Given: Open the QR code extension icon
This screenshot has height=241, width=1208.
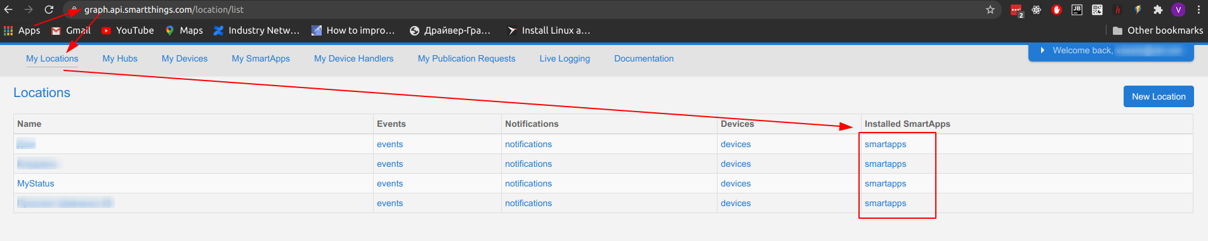Looking at the screenshot, I should [1097, 10].
